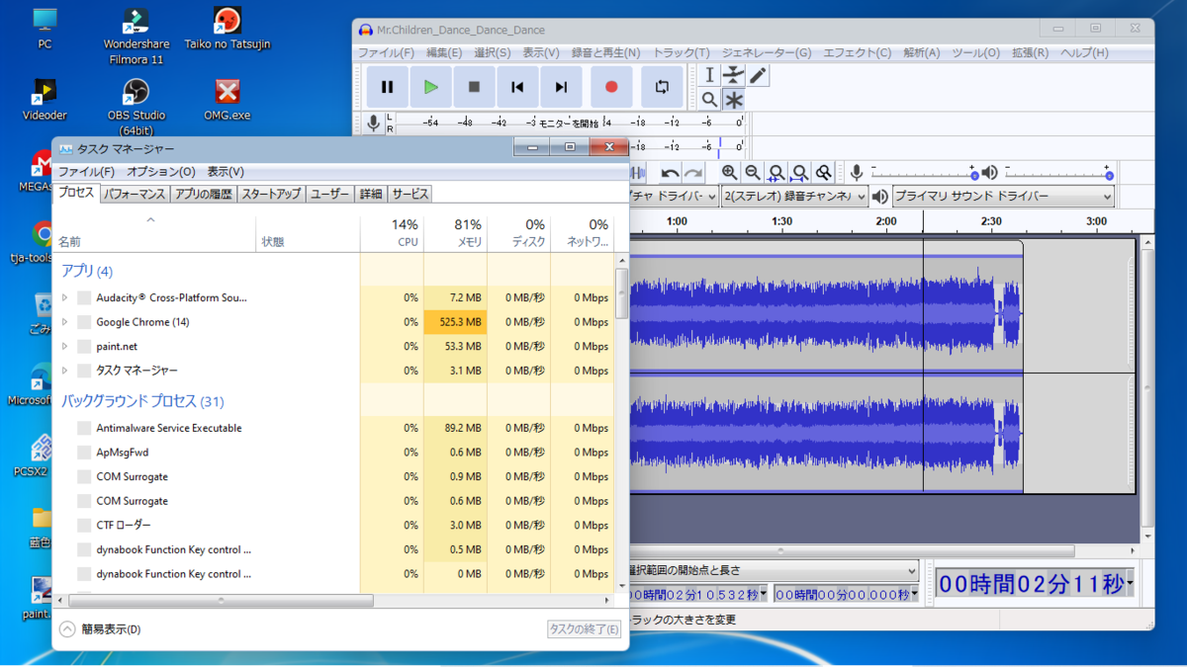Click Task Manager vertical scrollbar thumb
The height and width of the screenshot is (667, 1187).
(x=621, y=293)
